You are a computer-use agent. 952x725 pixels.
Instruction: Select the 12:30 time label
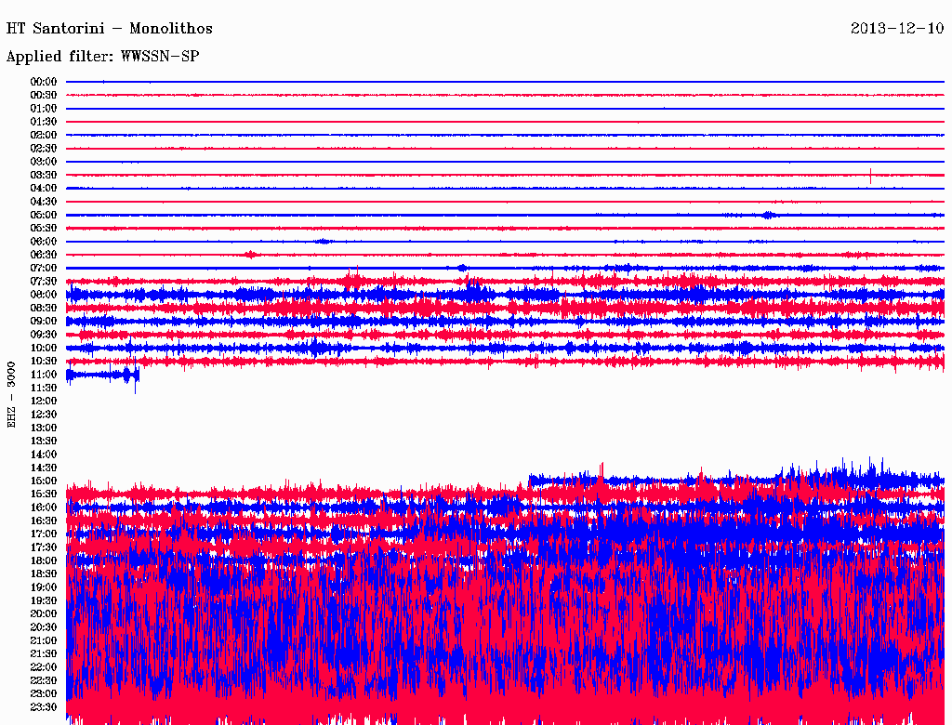(x=44, y=414)
